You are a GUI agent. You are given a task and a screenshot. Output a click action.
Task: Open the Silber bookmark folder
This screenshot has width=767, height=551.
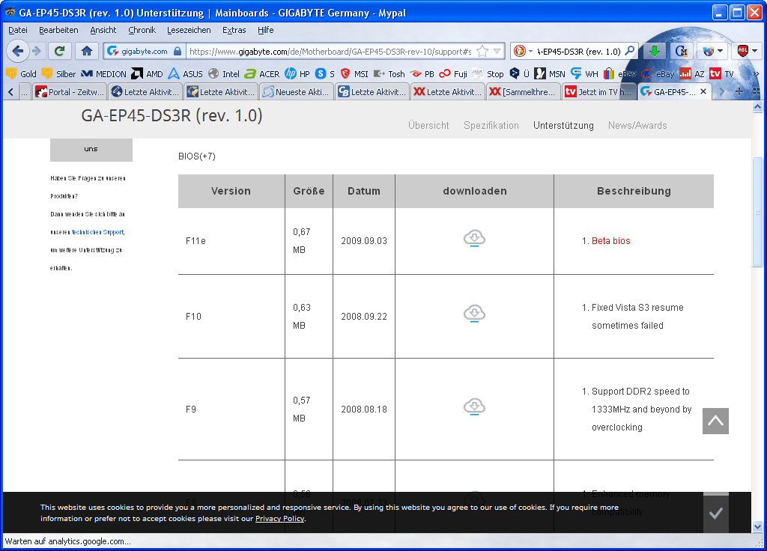tap(59, 74)
